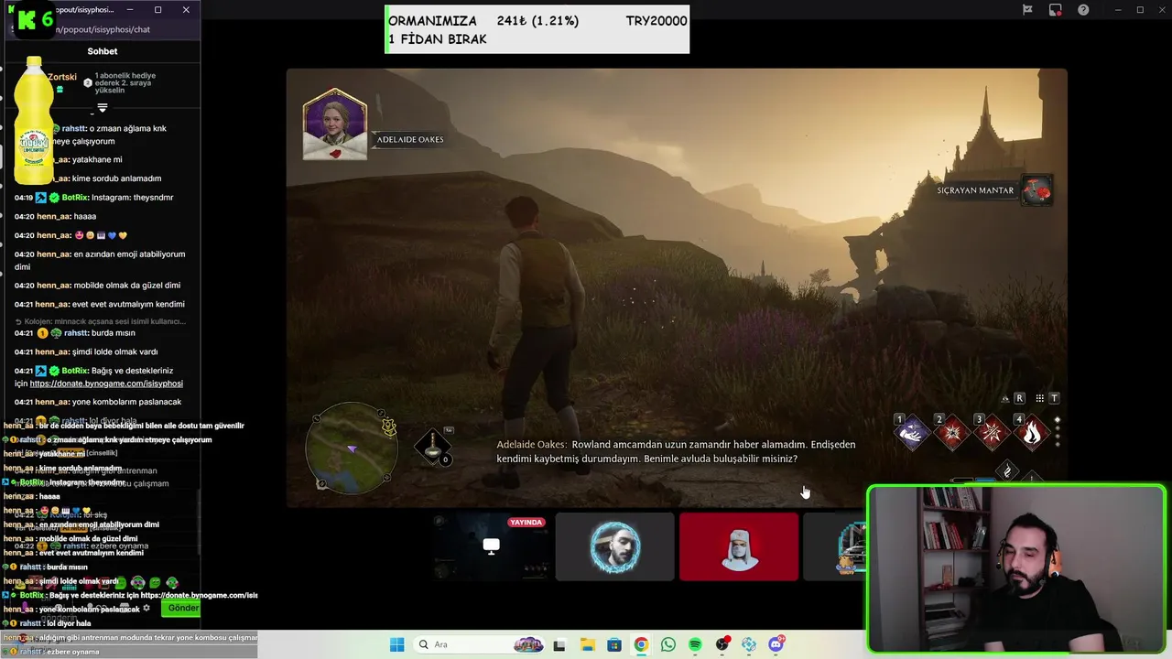The height and width of the screenshot is (659, 1172).
Task: Click screen icon with red dot top right
Action: coord(1055,10)
